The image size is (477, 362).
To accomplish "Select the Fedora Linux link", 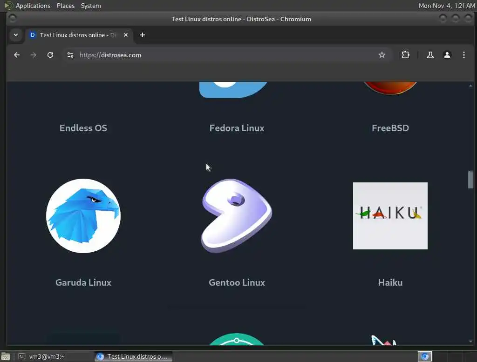I will click(237, 128).
